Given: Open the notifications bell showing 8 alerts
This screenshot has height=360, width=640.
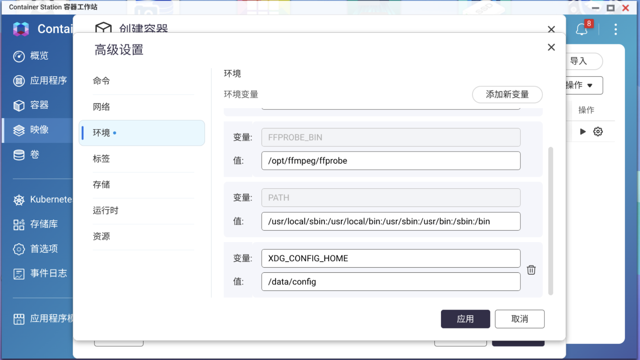Looking at the screenshot, I should pyautogui.click(x=582, y=30).
